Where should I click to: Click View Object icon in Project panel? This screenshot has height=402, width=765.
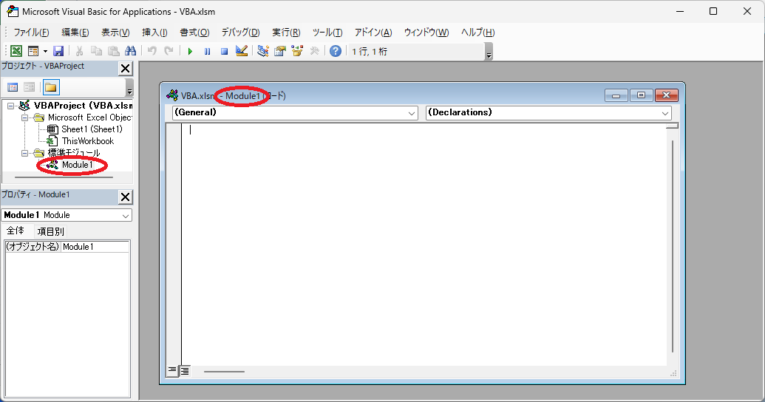pos(30,87)
